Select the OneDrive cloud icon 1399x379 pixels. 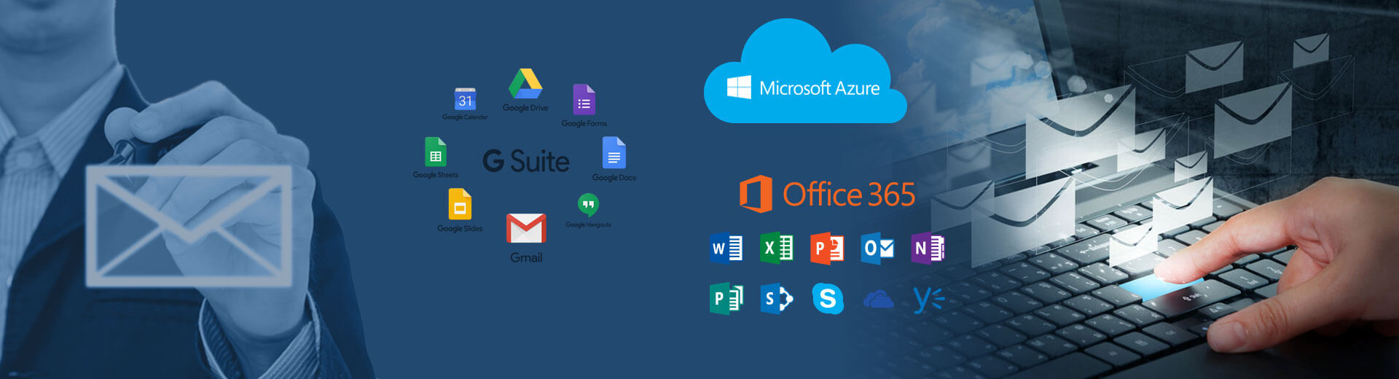pyautogui.click(x=878, y=300)
